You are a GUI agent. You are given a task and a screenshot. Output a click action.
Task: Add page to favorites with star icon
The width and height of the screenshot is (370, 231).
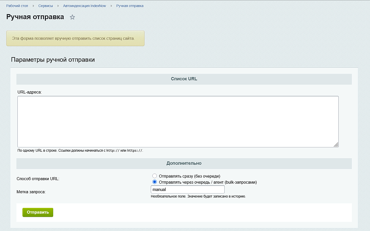pyautogui.click(x=72, y=17)
